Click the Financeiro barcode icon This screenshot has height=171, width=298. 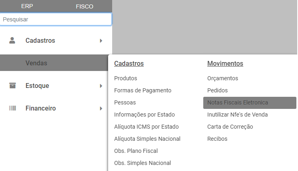tap(12, 108)
